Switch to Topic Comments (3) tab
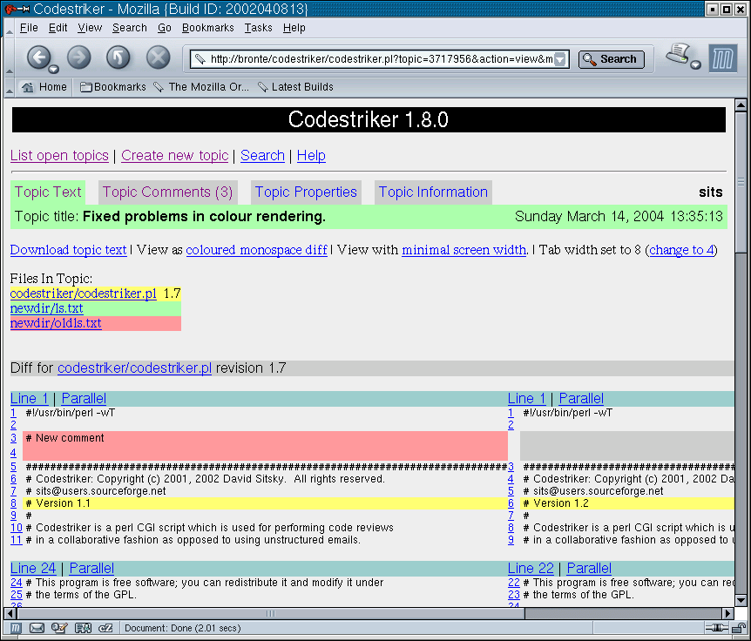The image size is (751, 641). [x=167, y=192]
